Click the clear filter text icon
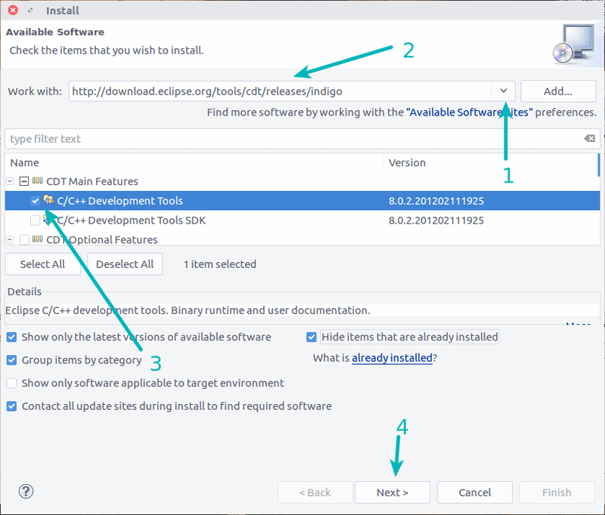The image size is (605, 515). click(x=589, y=139)
